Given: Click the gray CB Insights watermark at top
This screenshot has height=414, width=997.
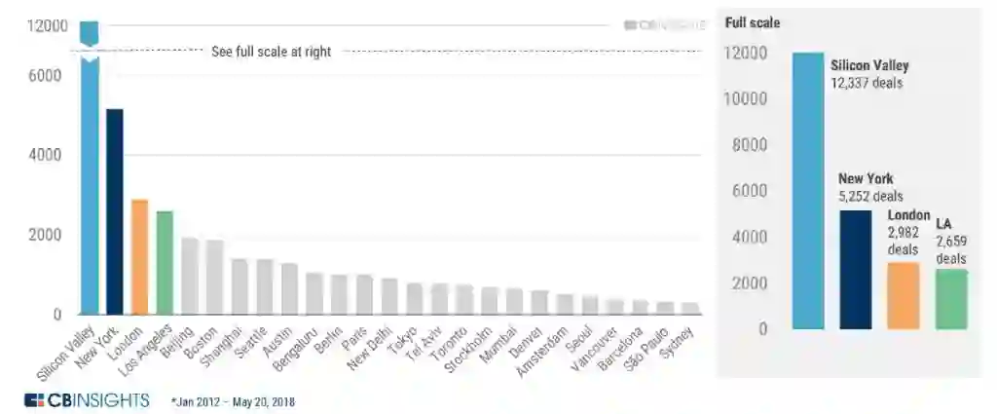Looking at the screenshot, I should coord(664,24).
